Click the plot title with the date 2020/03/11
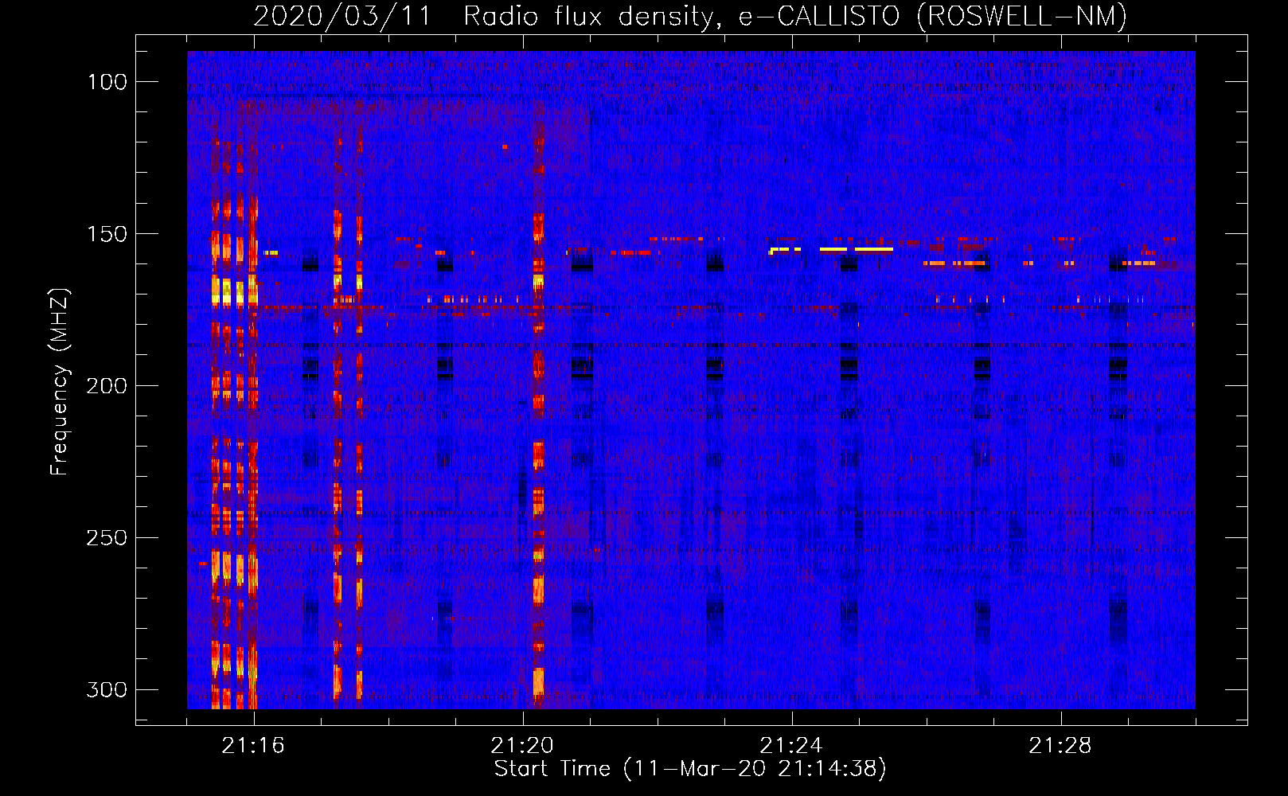Screen dimensions: 1288x796 pos(690,16)
